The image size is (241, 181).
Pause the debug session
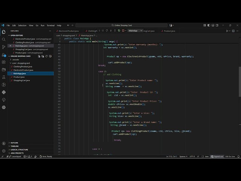103,31
